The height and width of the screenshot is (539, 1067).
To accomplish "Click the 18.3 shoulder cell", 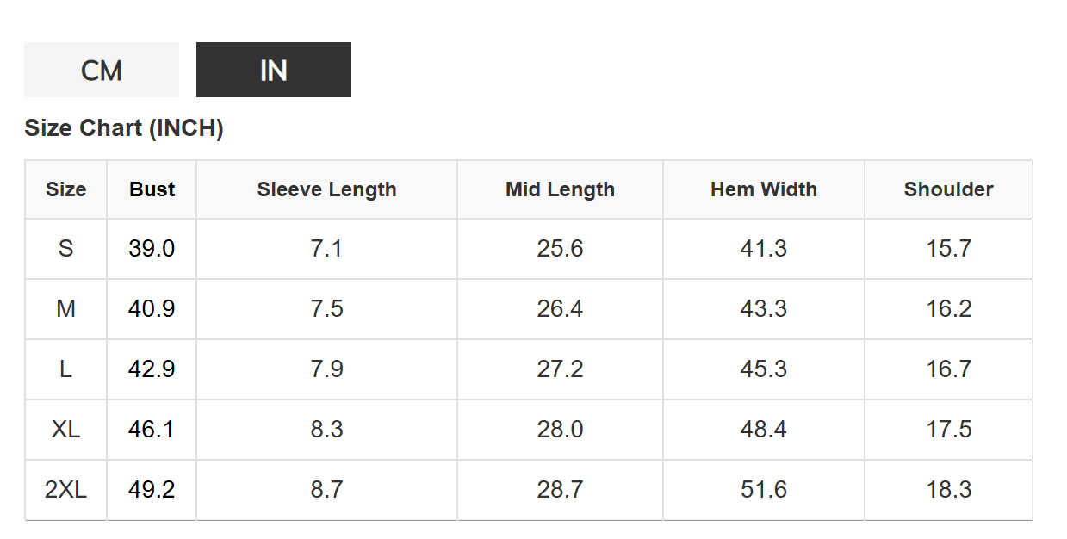I will coord(948,490).
